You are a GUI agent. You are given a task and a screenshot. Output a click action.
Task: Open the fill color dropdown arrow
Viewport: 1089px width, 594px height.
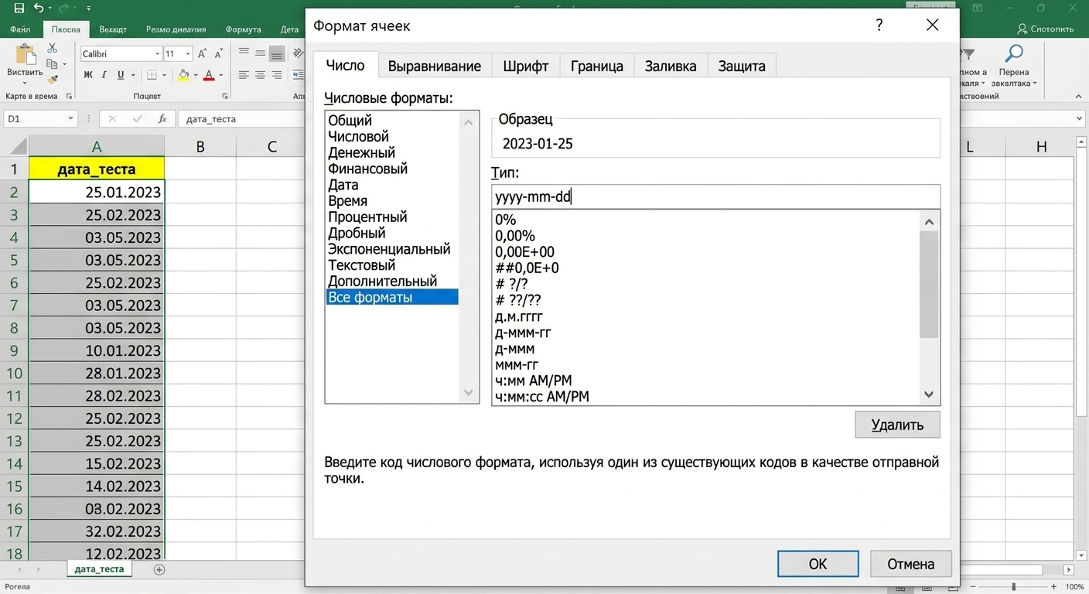[x=195, y=75]
